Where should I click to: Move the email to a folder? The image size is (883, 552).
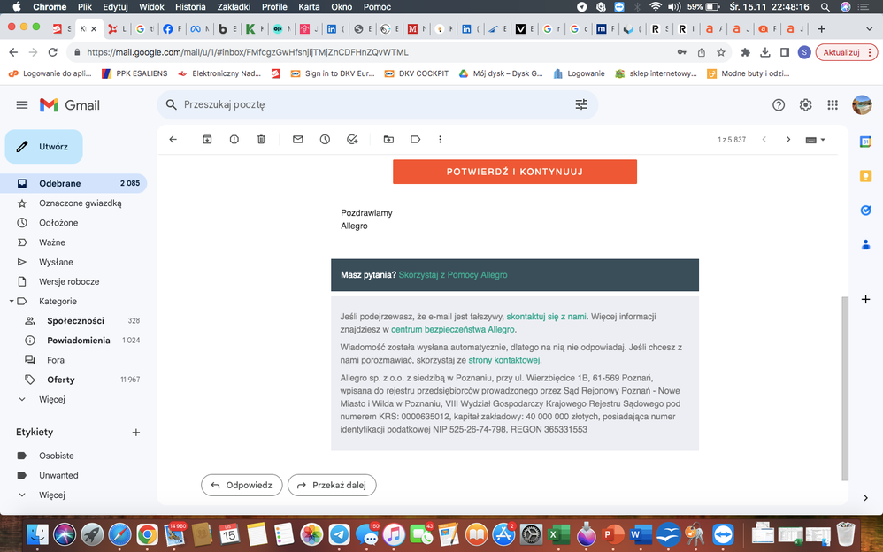tap(388, 139)
